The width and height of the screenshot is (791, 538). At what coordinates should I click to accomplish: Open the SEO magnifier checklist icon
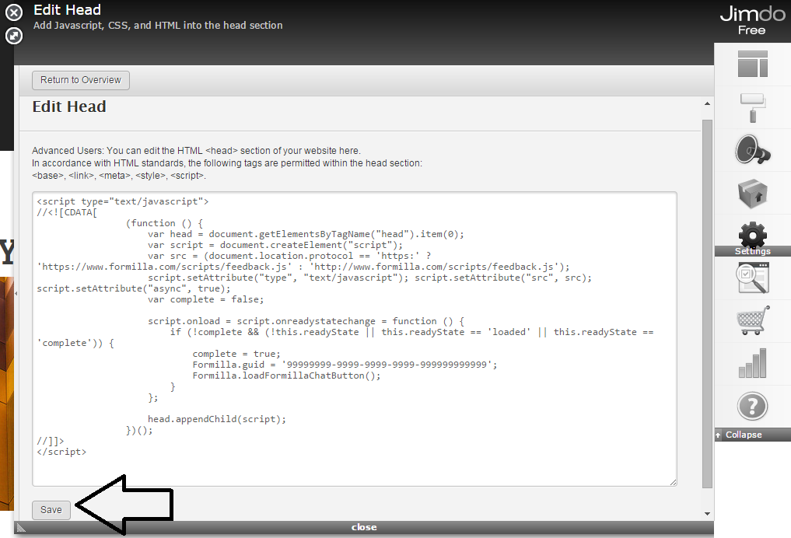click(x=753, y=278)
